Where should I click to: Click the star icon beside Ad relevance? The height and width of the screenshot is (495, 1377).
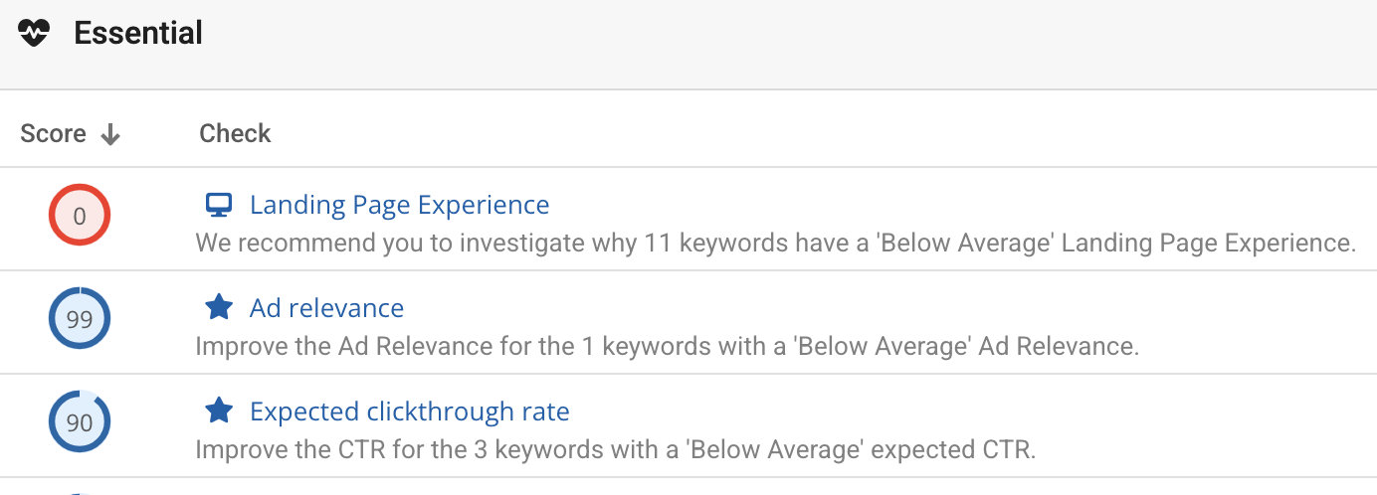pyautogui.click(x=218, y=308)
